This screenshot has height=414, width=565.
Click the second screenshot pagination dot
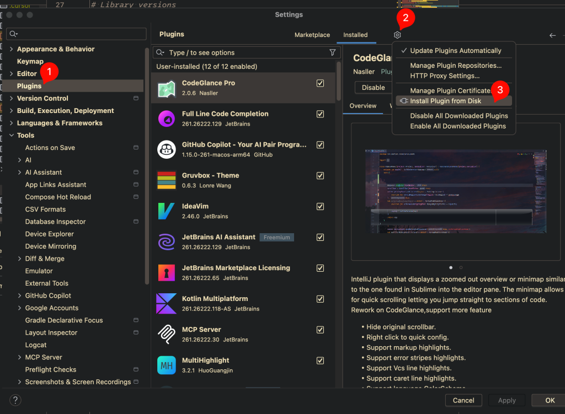(x=461, y=267)
